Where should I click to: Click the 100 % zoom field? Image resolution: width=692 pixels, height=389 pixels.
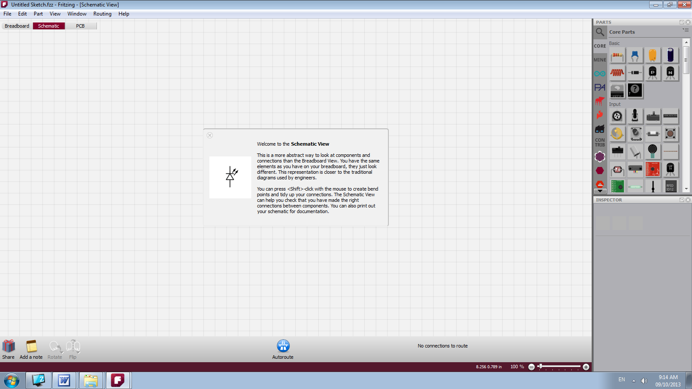[517, 367]
